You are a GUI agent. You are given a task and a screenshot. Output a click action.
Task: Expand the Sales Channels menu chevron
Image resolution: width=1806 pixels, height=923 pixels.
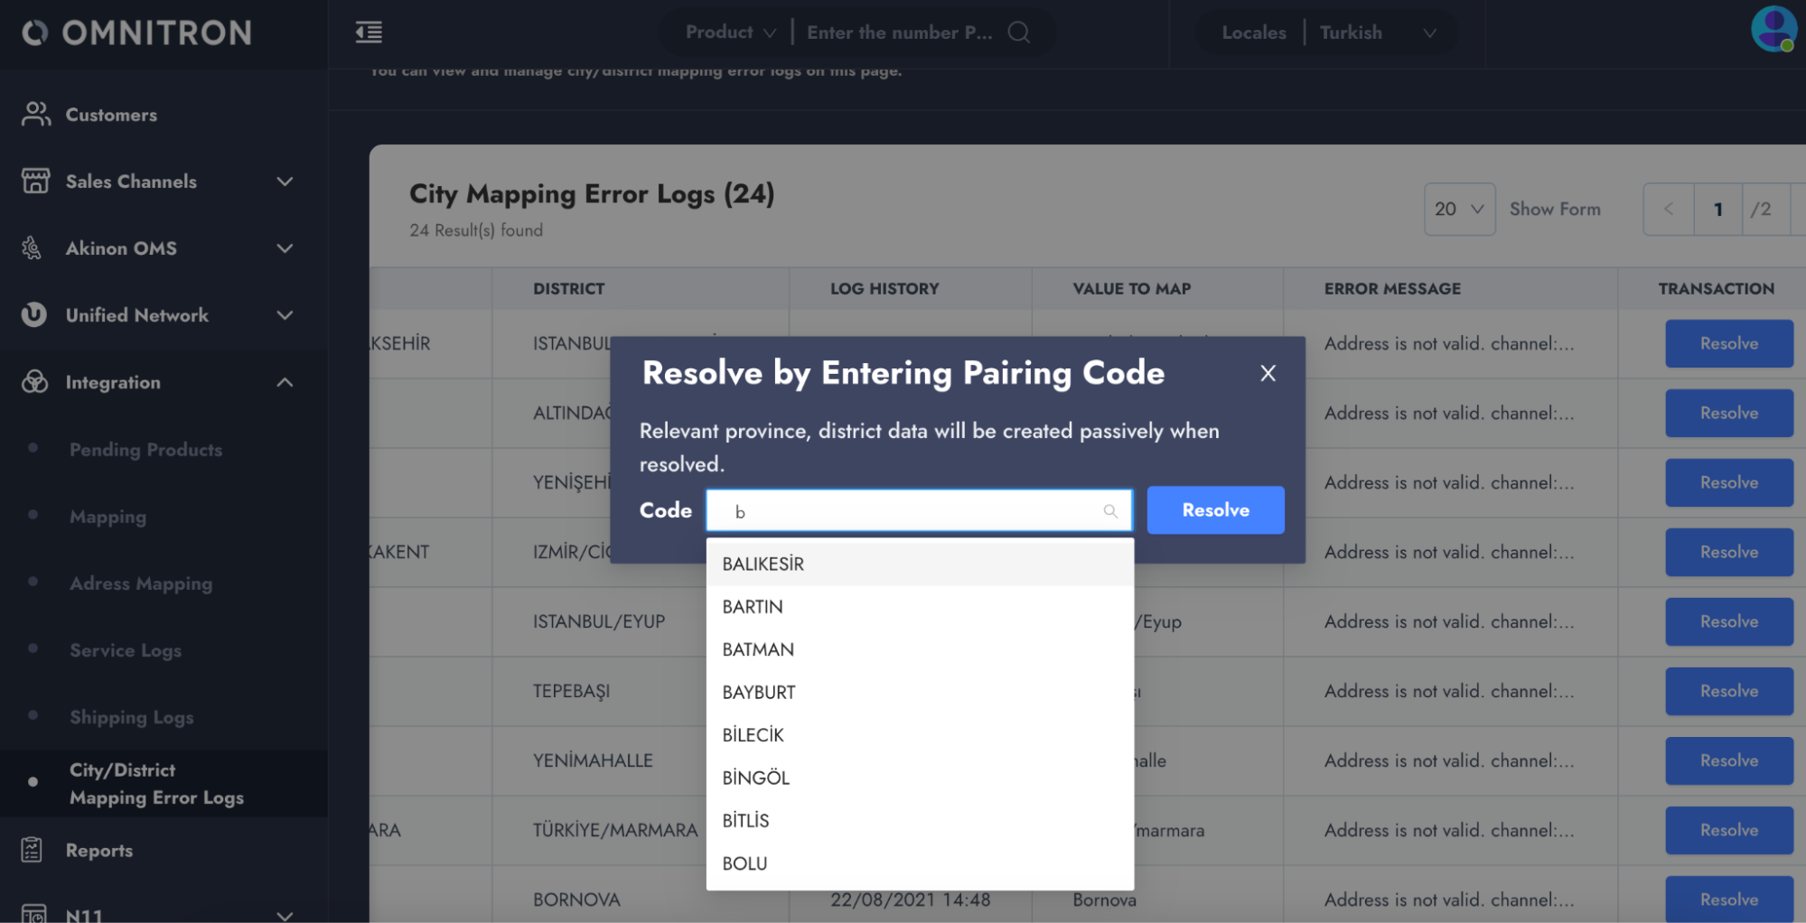click(285, 182)
